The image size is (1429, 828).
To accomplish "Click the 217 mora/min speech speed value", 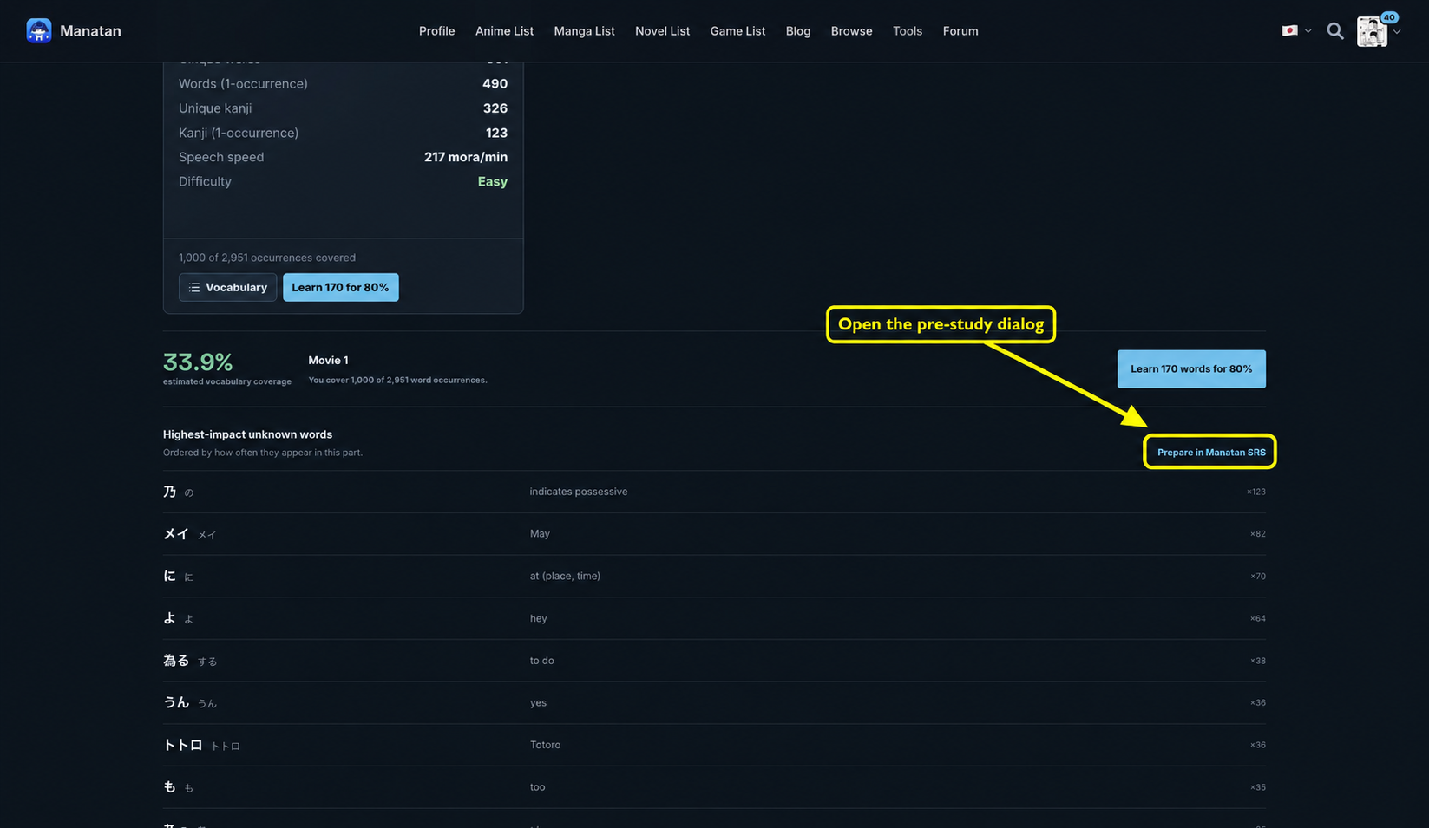I will tap(465, 157).
